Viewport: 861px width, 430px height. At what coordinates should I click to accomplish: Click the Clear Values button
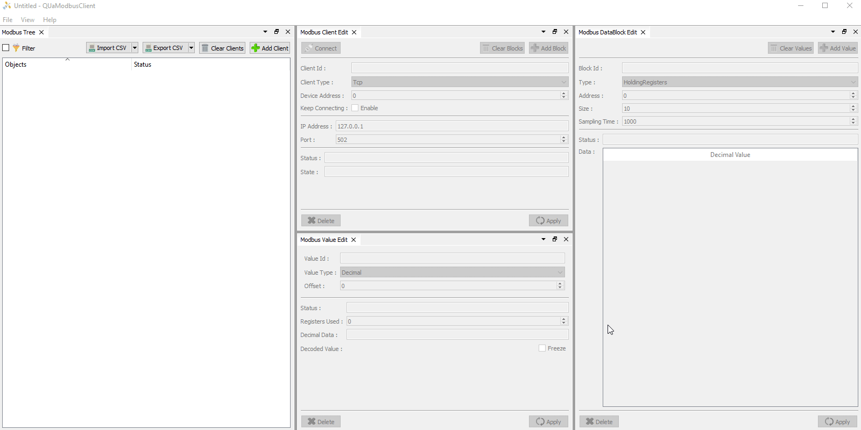791,48
